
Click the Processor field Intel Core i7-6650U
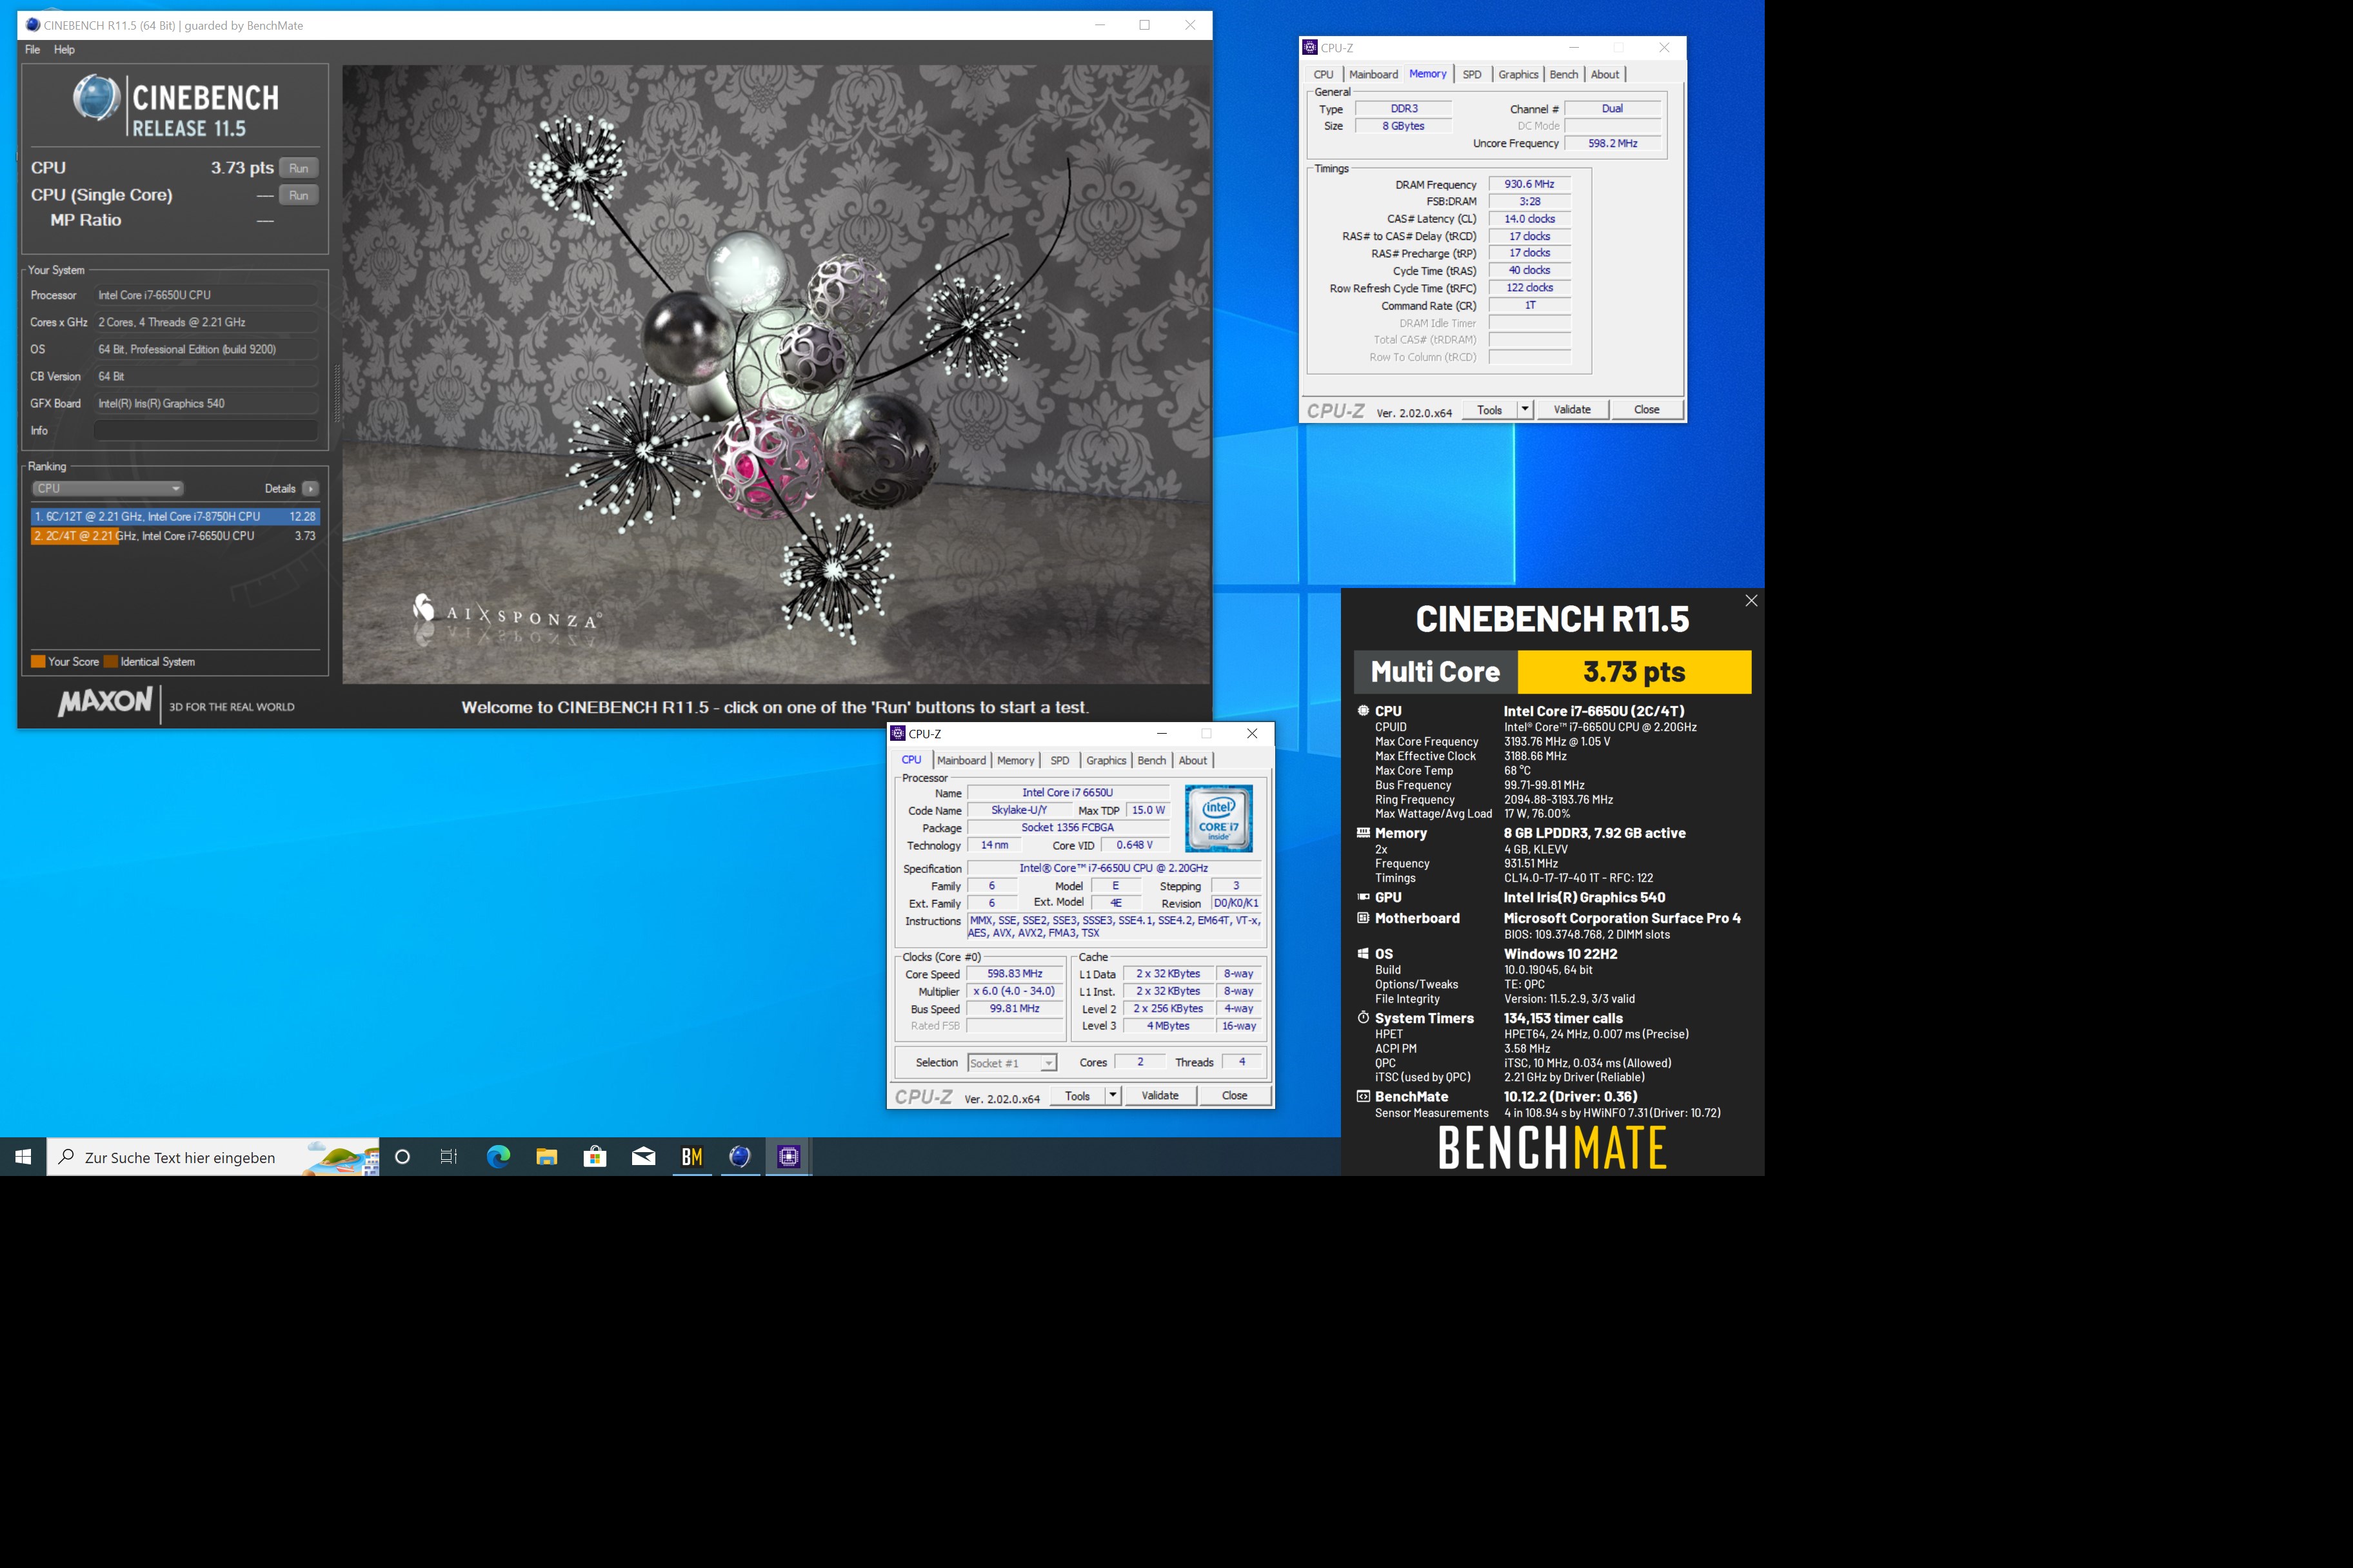point(206,295)
